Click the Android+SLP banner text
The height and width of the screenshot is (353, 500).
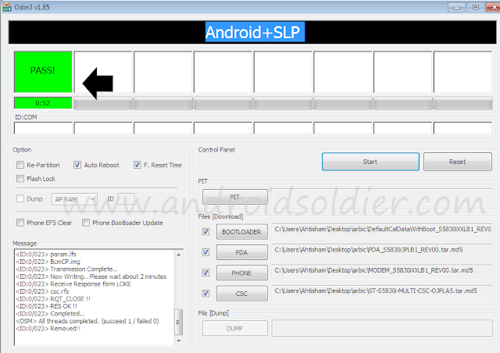click(255, 32)
